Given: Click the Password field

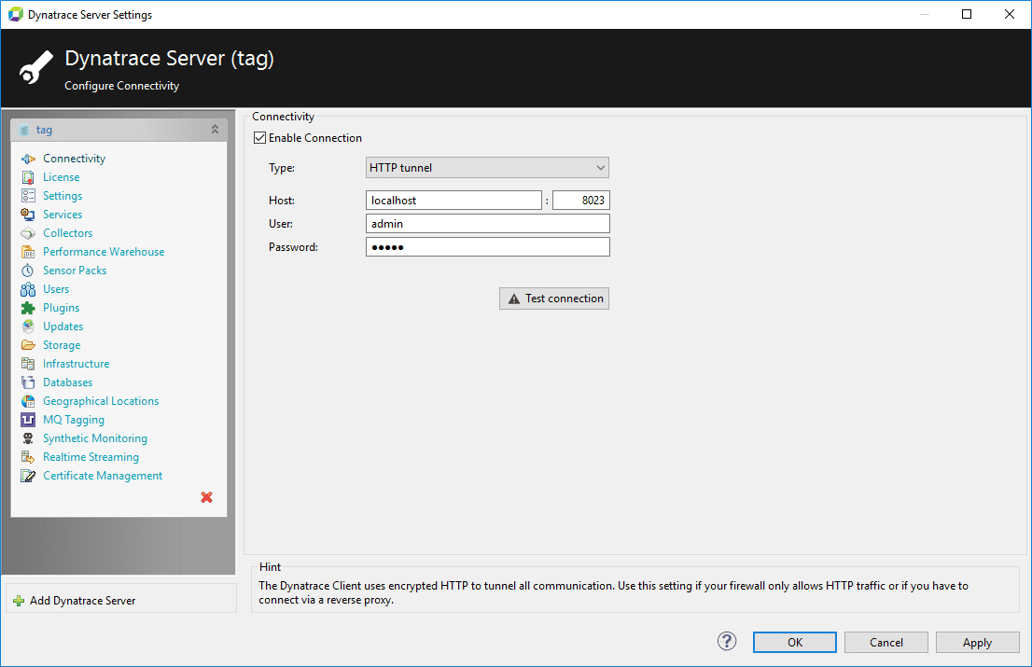Looking at the screenshot, I should pyautogui.click(x=488, y=246).
